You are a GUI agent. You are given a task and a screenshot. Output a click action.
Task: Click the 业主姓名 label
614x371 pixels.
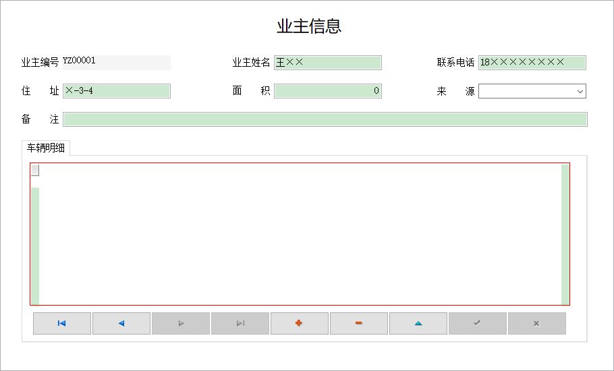click(x=251, y=62)
